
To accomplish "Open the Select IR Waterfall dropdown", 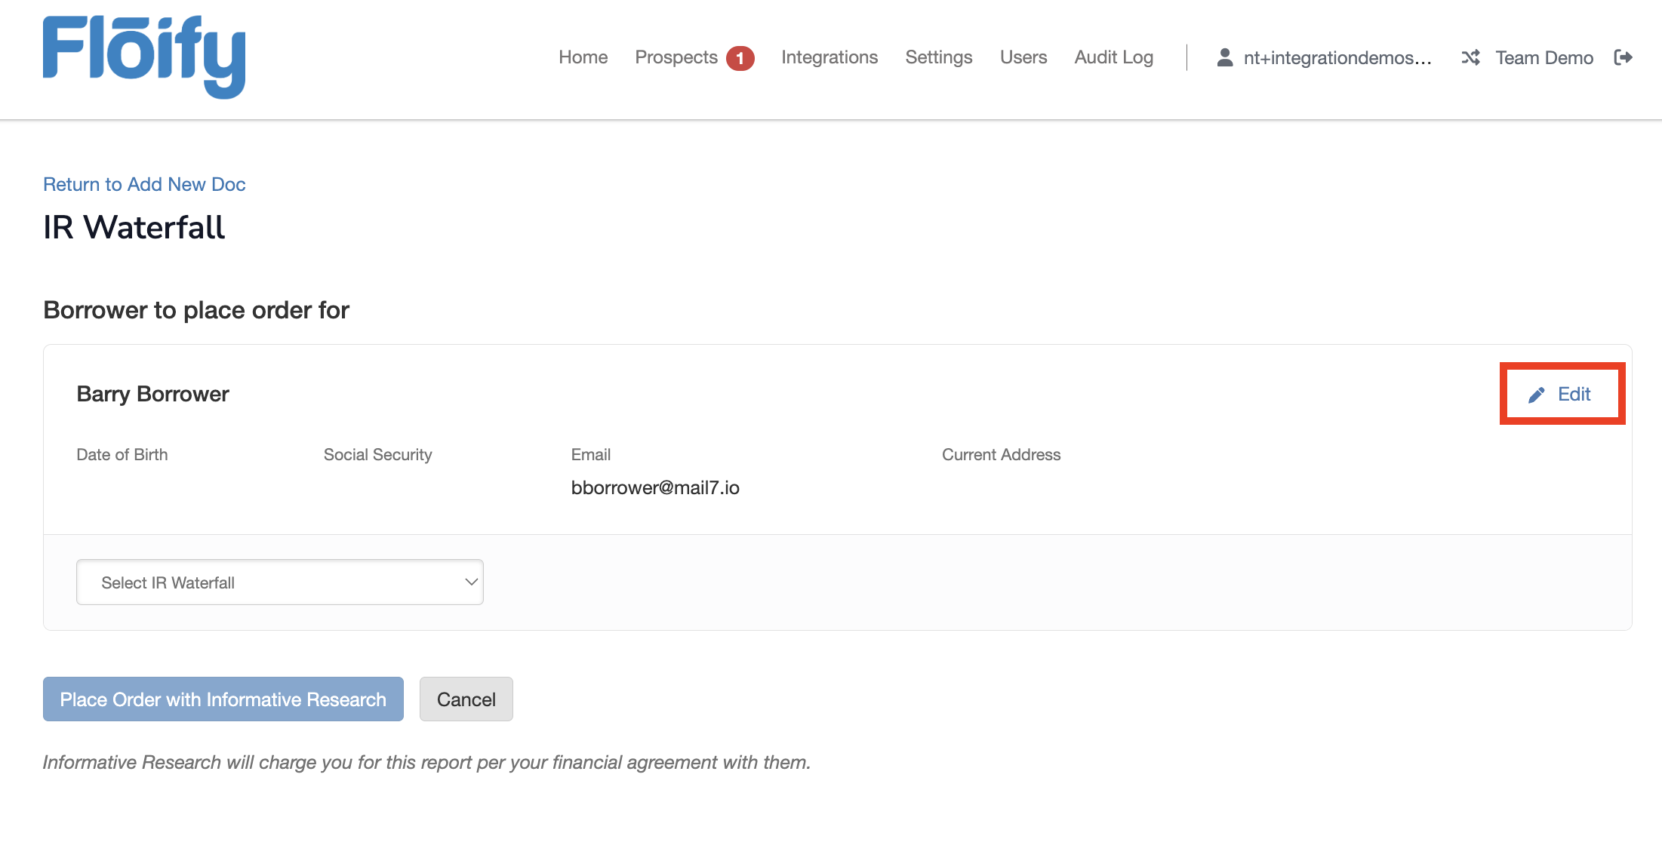I will [279, 582].
